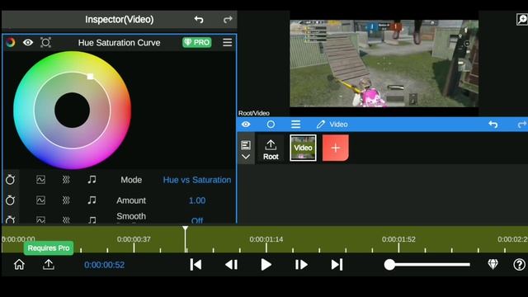Play the video
This screenshot has height=297, width=528.
[266, 265]
